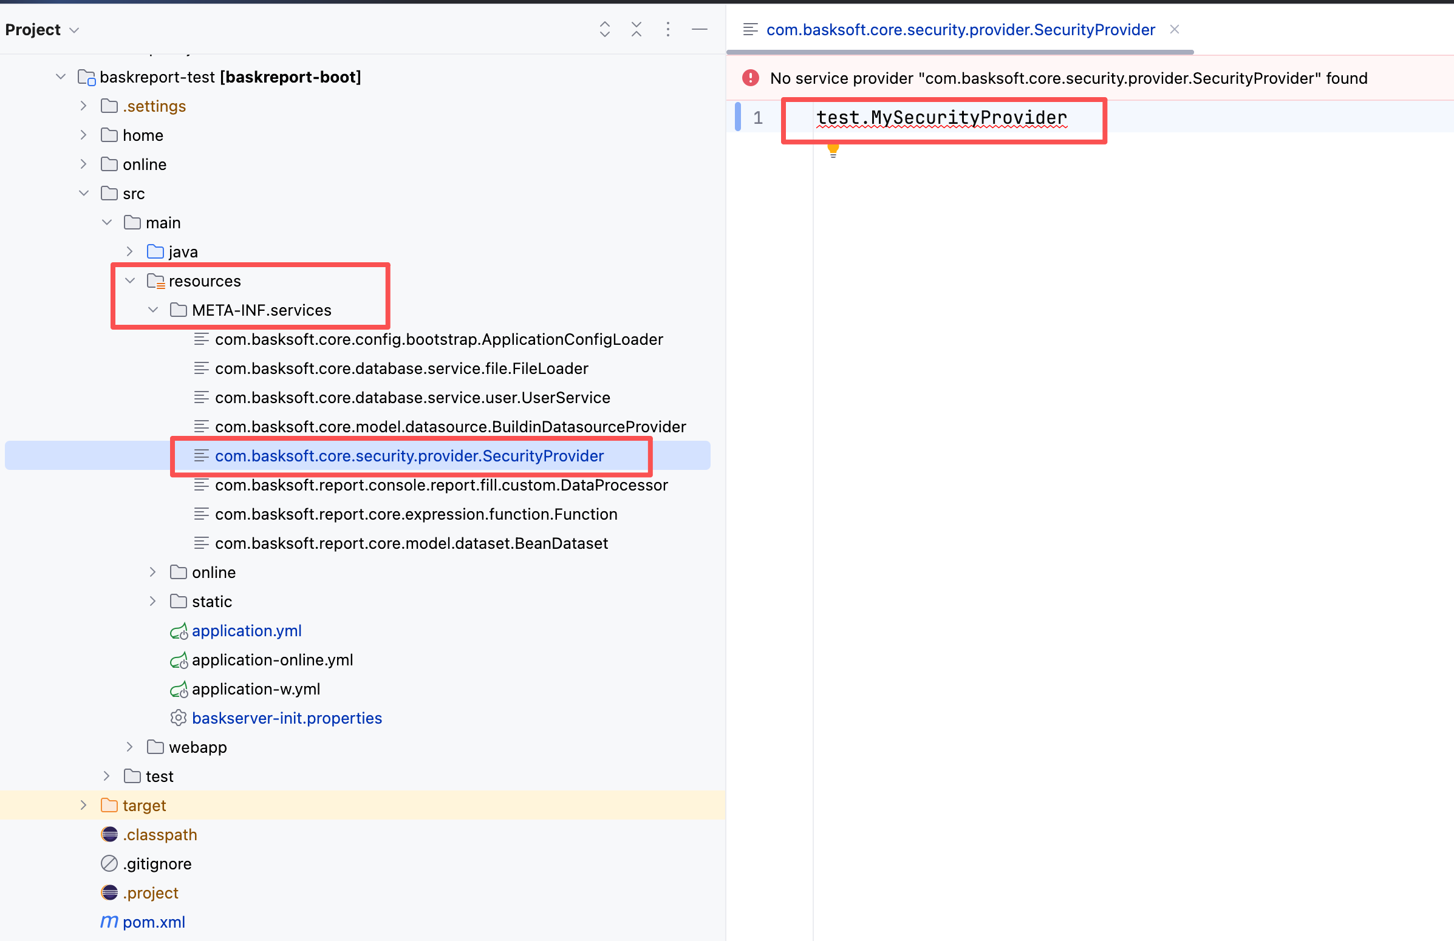Expand the target folder
Image resolution: width=1454 pixels, height=941 pixels.
[84, 806]
